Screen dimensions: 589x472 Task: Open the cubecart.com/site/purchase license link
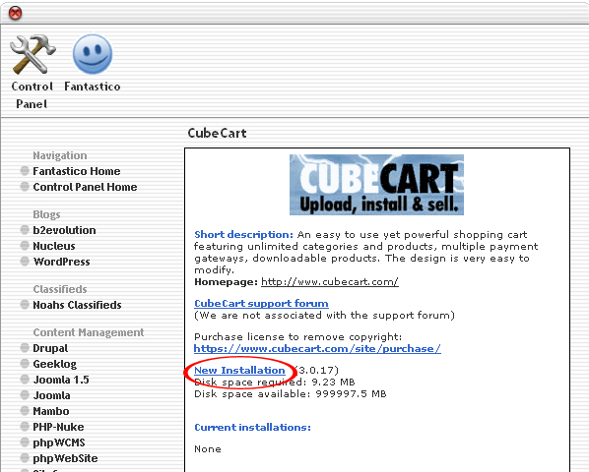pos(317,349)
